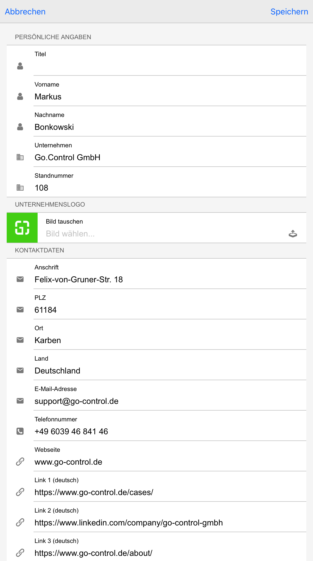This screenshot has width=313, height=561.
Task: Edit the Ort field containing Karben
Action: [x=170, y=340]
